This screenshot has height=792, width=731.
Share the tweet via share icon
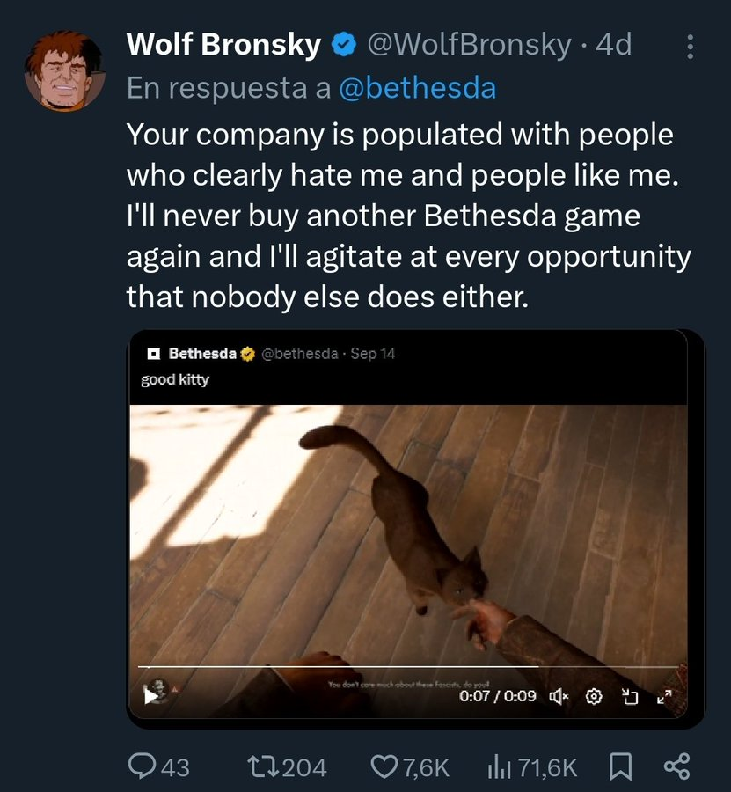point(676,767)
